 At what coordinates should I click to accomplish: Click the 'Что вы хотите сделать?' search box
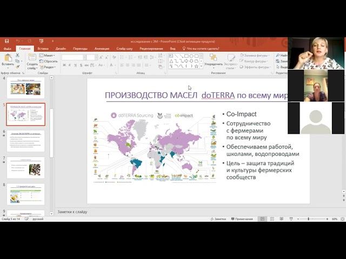pos(201,49)
